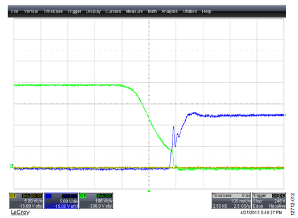Open the Timebase menu
The image size is (298, 218).
pyautogui.click(x=53, y=11)
